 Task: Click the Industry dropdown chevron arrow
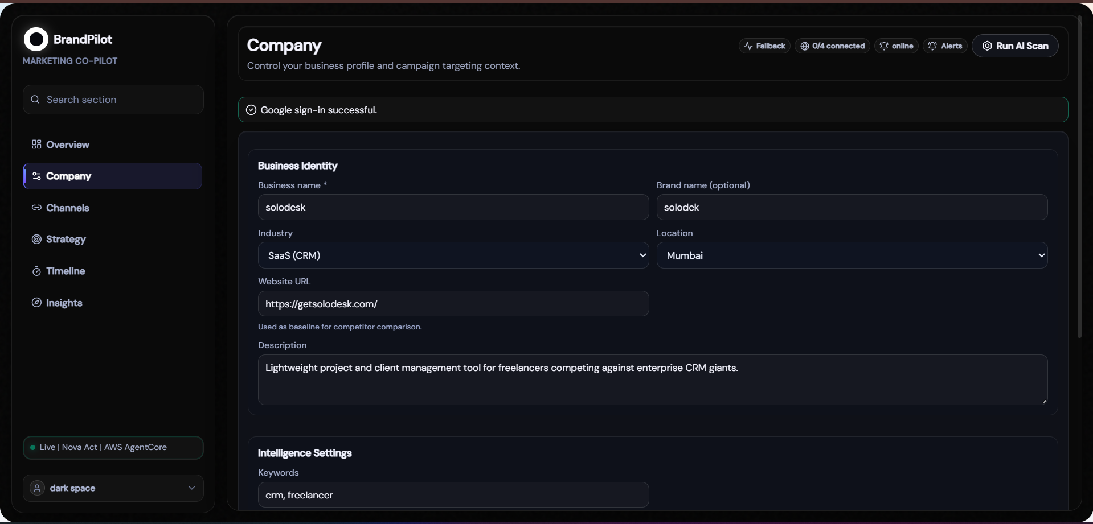642,255
